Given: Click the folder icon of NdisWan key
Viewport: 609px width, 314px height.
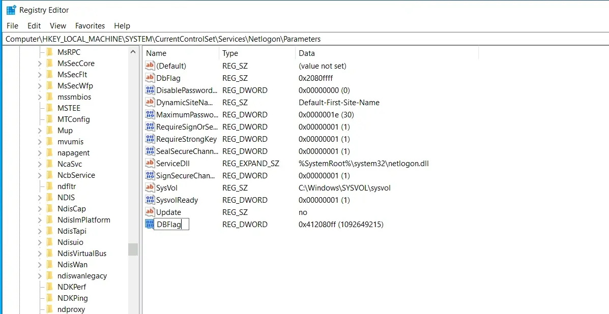Looking at the screenshot, I should 49,264.
